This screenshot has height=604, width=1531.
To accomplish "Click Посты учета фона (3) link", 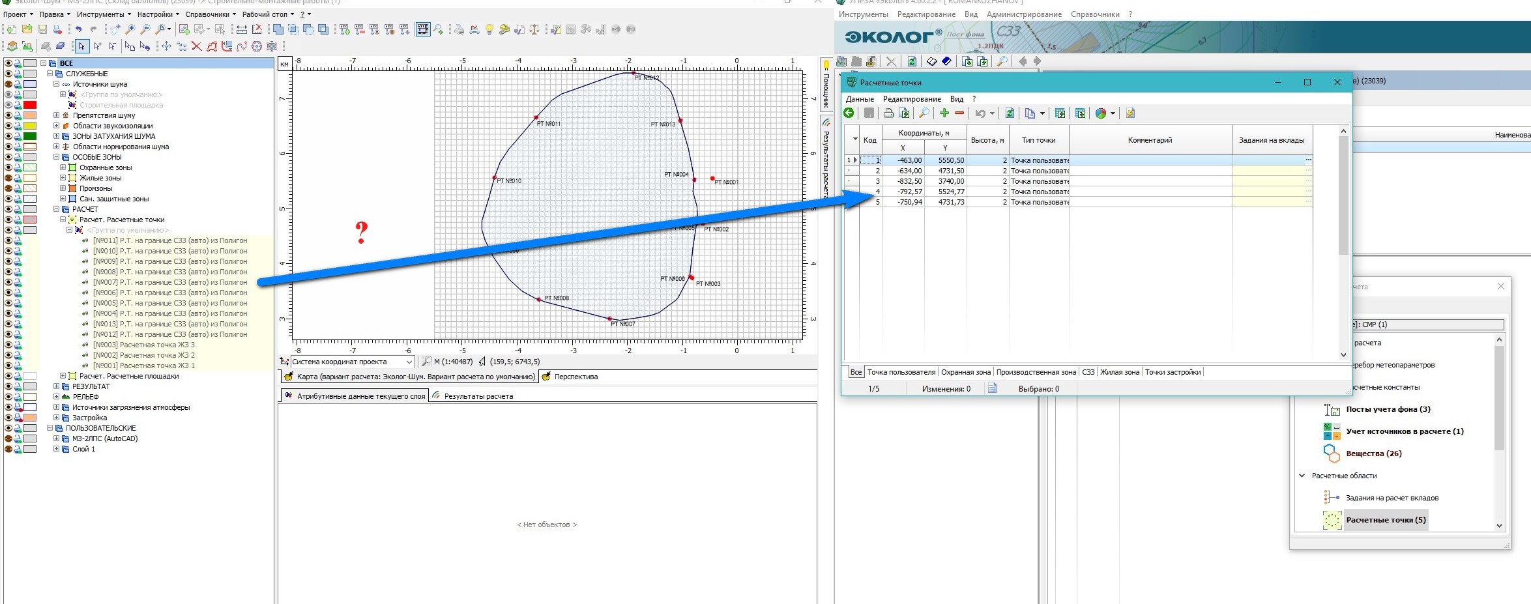I will pos(1388,409).
